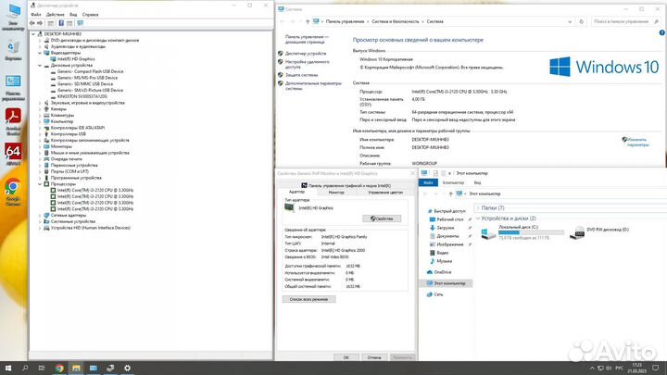Select OneDrive in Explorer navigation pane
667x375 pixels.
tap(443, 272)
